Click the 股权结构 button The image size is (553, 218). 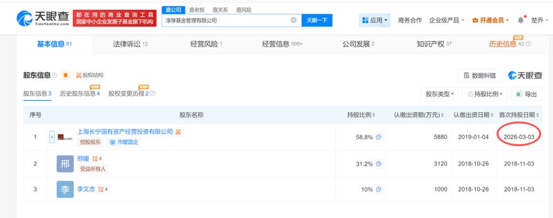(90, 75)
